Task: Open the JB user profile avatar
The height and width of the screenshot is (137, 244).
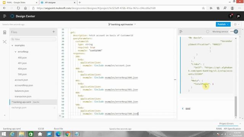Action: coord(238,16)
